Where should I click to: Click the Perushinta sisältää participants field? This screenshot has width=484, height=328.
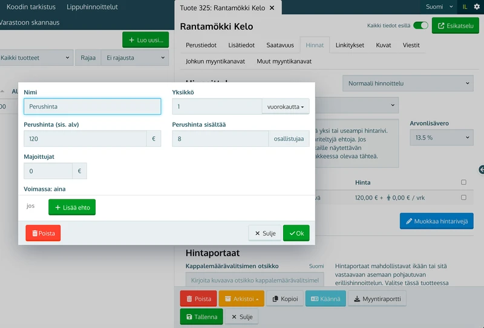tap(220, 139)
